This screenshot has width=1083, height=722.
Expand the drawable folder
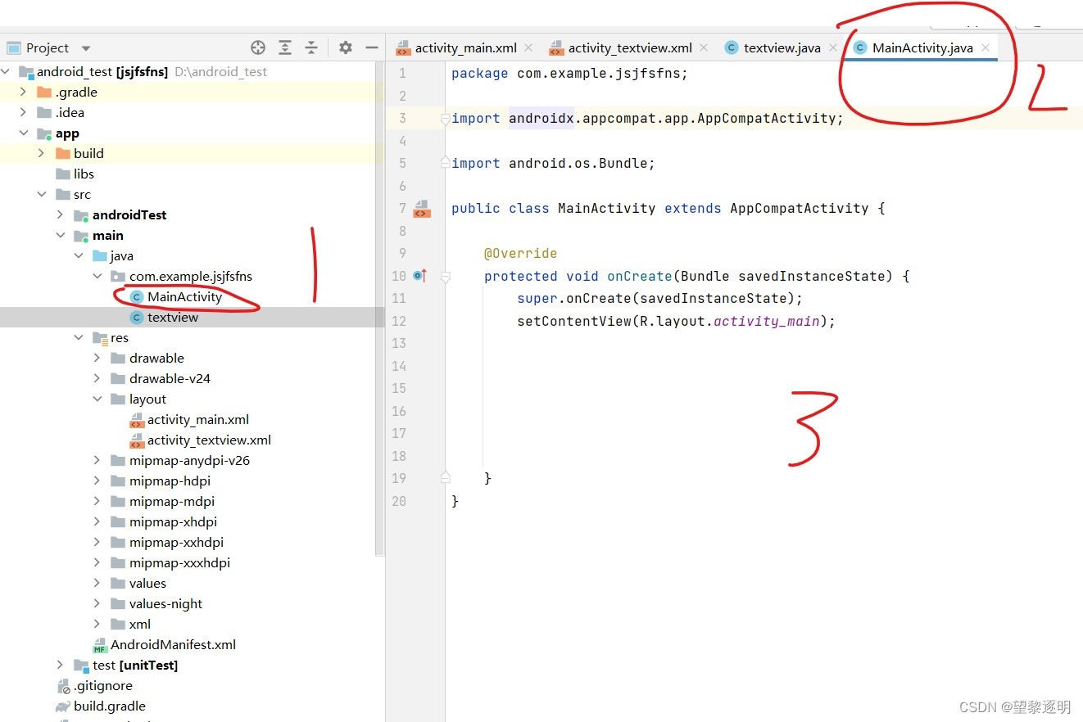97,359
